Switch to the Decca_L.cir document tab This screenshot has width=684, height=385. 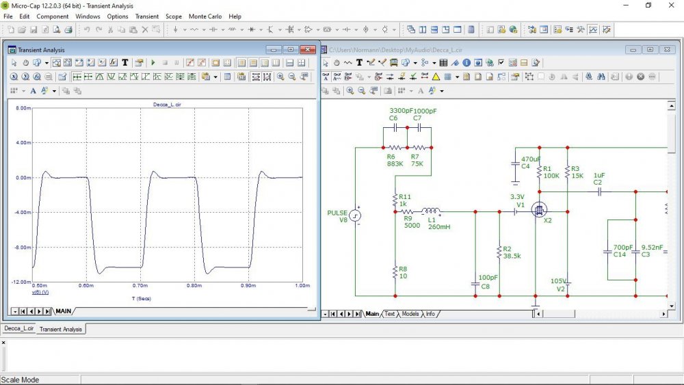point(18,329)
